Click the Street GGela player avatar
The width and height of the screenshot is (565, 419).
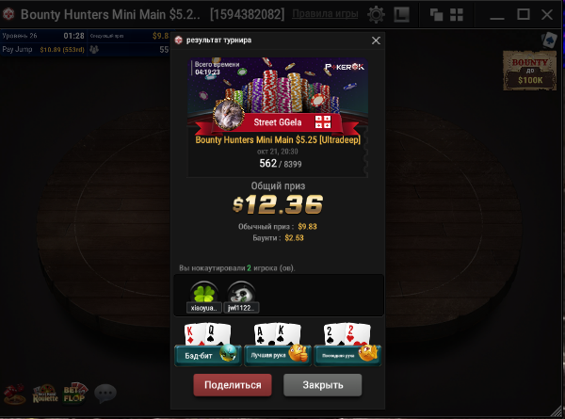[x=229, y=114]
